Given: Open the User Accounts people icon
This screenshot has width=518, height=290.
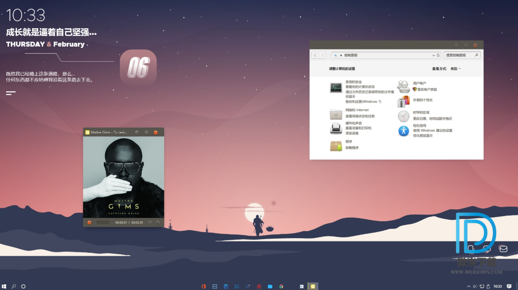Looking at the screenshot, I should pyautogui.click(x=403, y=87).
